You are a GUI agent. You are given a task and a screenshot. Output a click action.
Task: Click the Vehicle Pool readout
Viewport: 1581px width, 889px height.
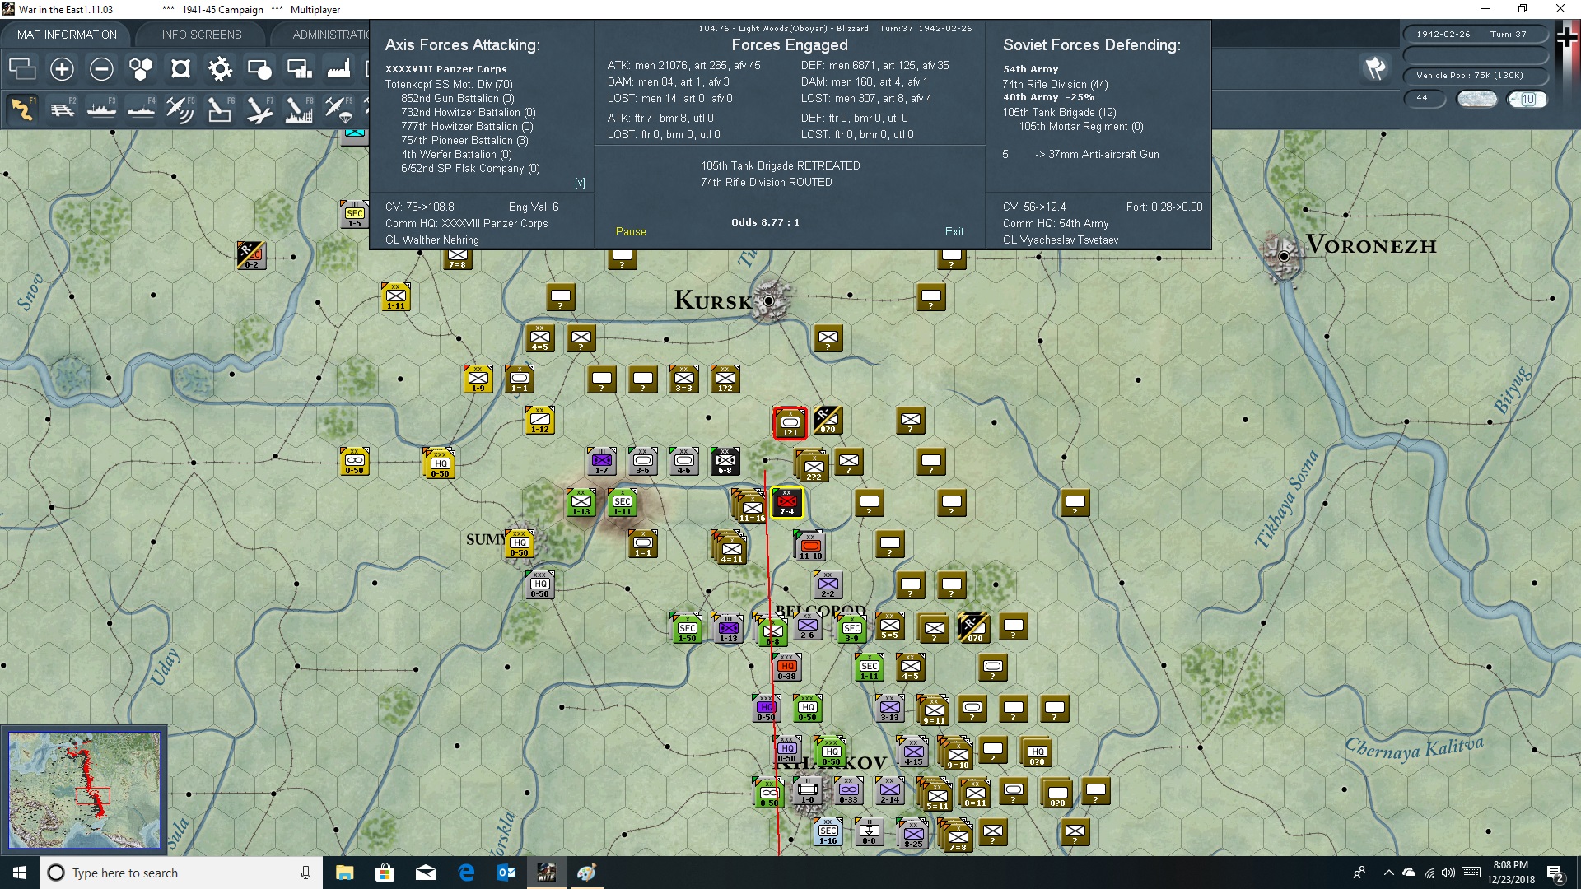click(x=1475, y=75)
